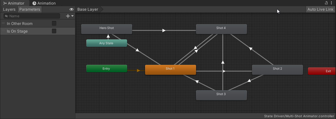336x119 pixels.
Task: Click the Base Layer breadcrumb
Action: (88, 9)
